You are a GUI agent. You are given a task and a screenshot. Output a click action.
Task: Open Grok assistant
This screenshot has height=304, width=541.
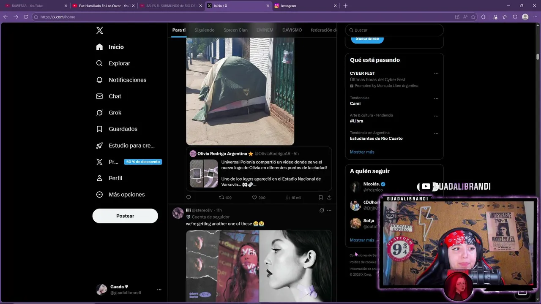click(109, 113)
